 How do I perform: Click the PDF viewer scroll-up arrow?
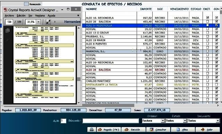tap(79, 28)
